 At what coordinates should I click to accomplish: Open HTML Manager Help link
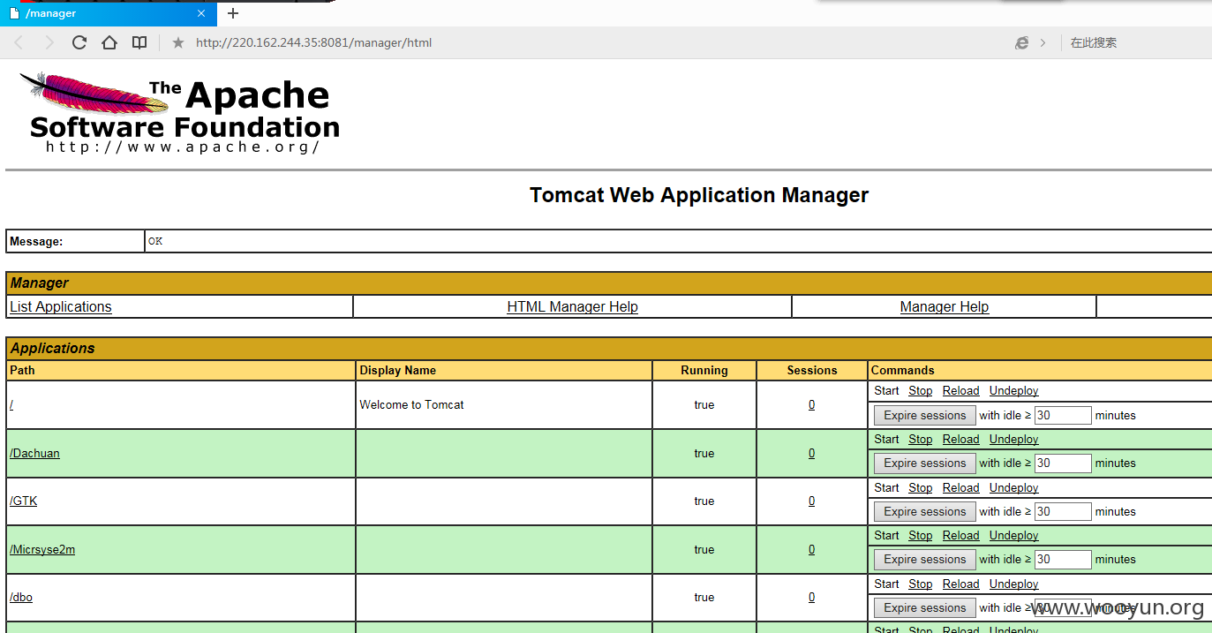point(572,306)
